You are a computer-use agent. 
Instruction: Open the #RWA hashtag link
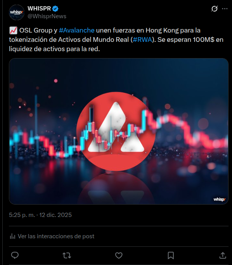coord(142,40)
